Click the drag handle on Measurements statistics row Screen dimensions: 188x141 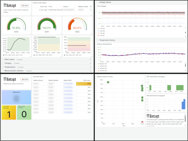pyautogui.click(x=90, y=71)
